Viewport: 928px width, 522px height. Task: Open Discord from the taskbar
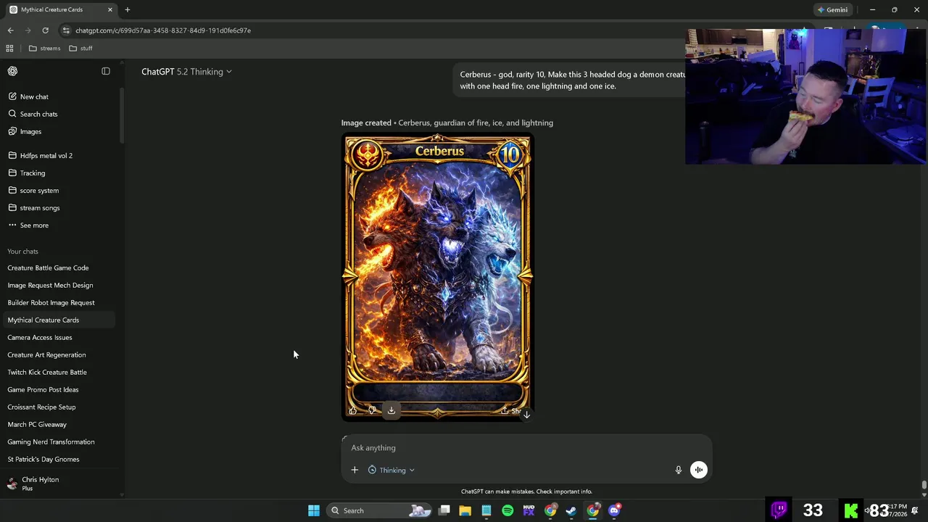click(614, 510)
